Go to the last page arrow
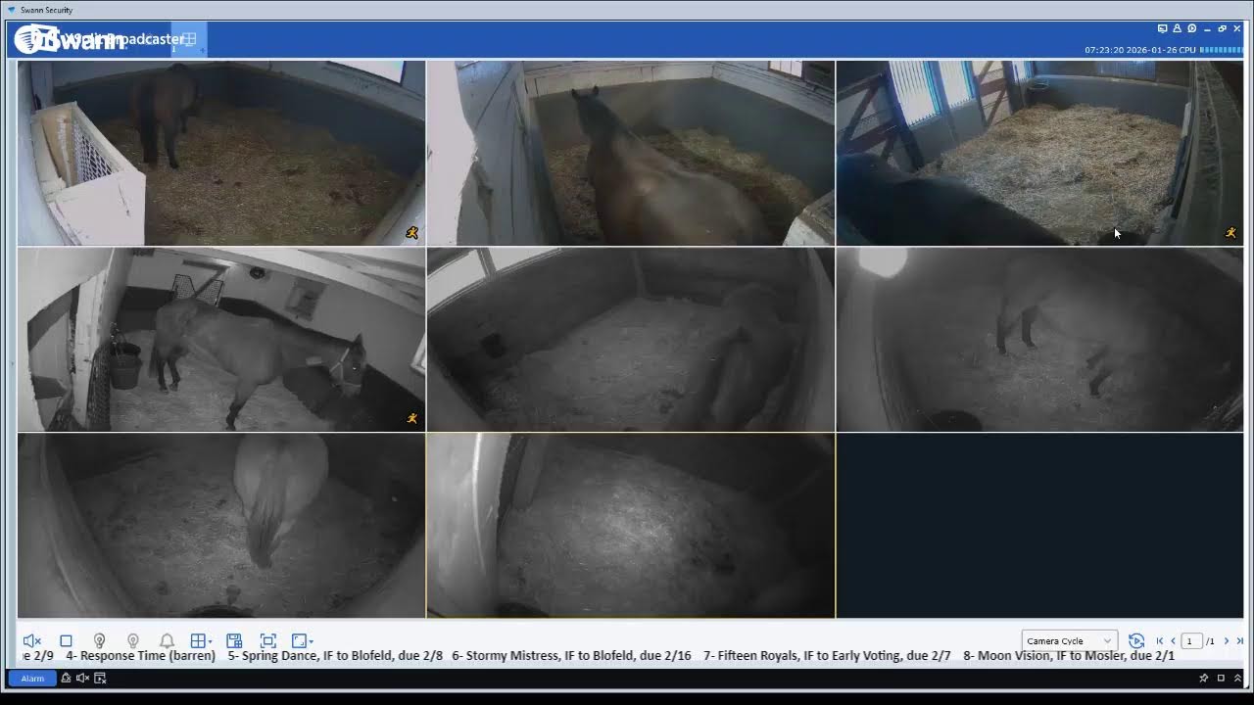 (x=1239, y=640)
